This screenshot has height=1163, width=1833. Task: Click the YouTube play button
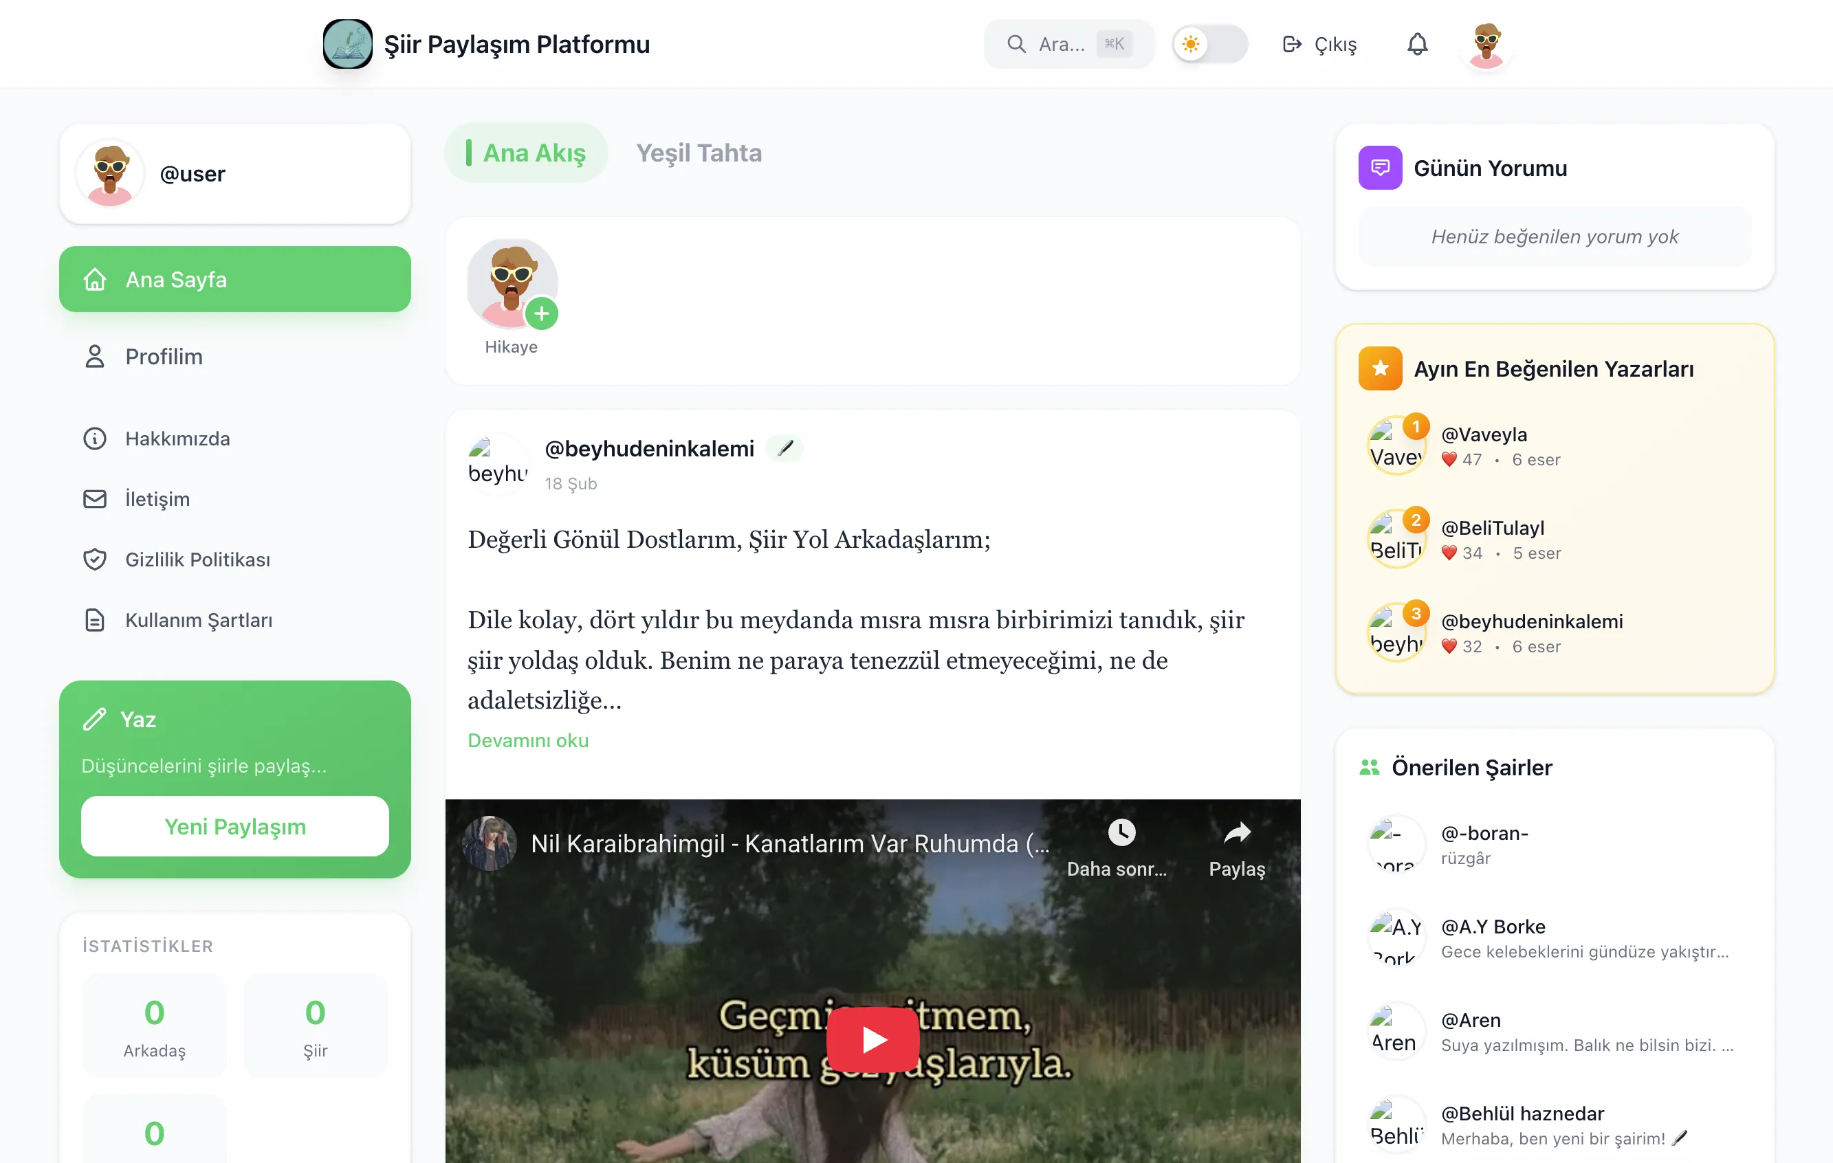tap(872, 1039)
